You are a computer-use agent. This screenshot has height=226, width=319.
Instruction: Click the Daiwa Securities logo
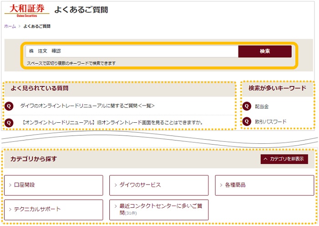pyautogui.click(x=27, y=9)
